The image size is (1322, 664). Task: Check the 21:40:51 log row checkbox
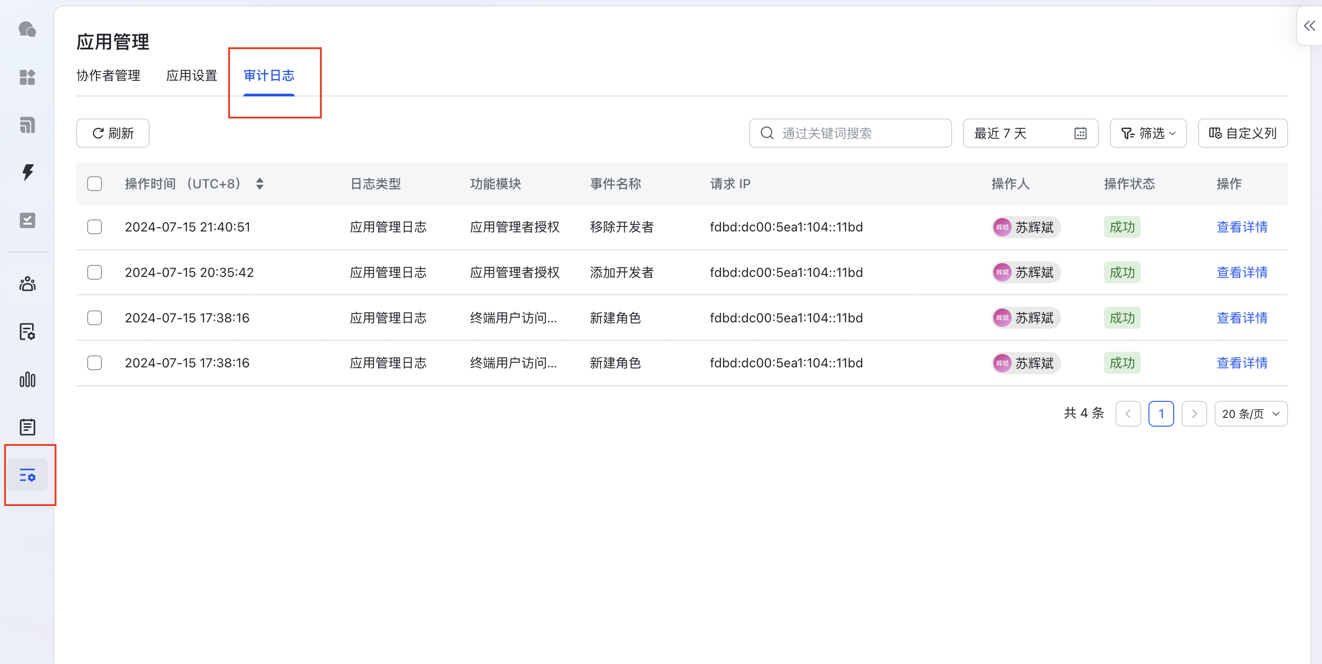click(x=95, y=226)
